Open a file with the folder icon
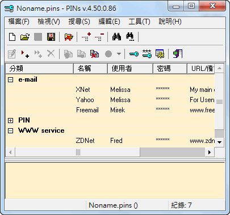Image resolution: width=230 pixels, height=215 pixels. point(25,37)
